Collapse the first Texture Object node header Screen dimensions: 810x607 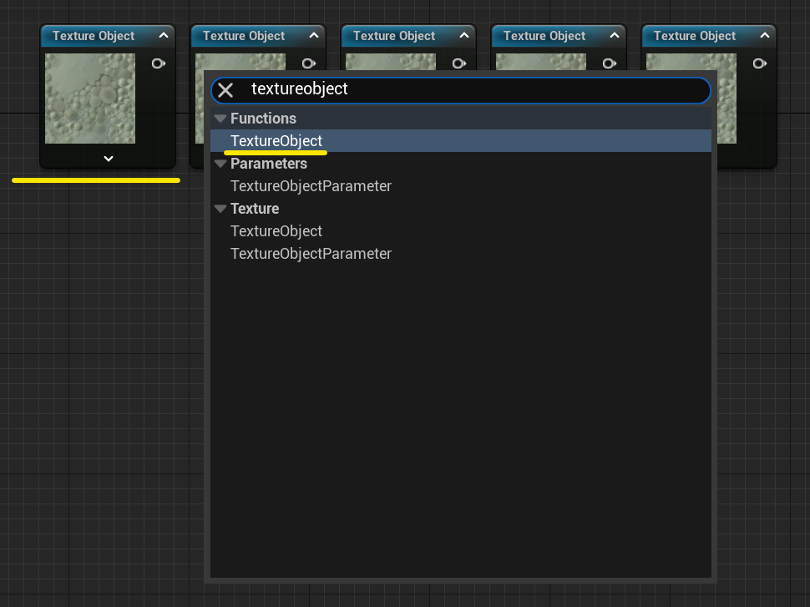click(x=164, y=36)
